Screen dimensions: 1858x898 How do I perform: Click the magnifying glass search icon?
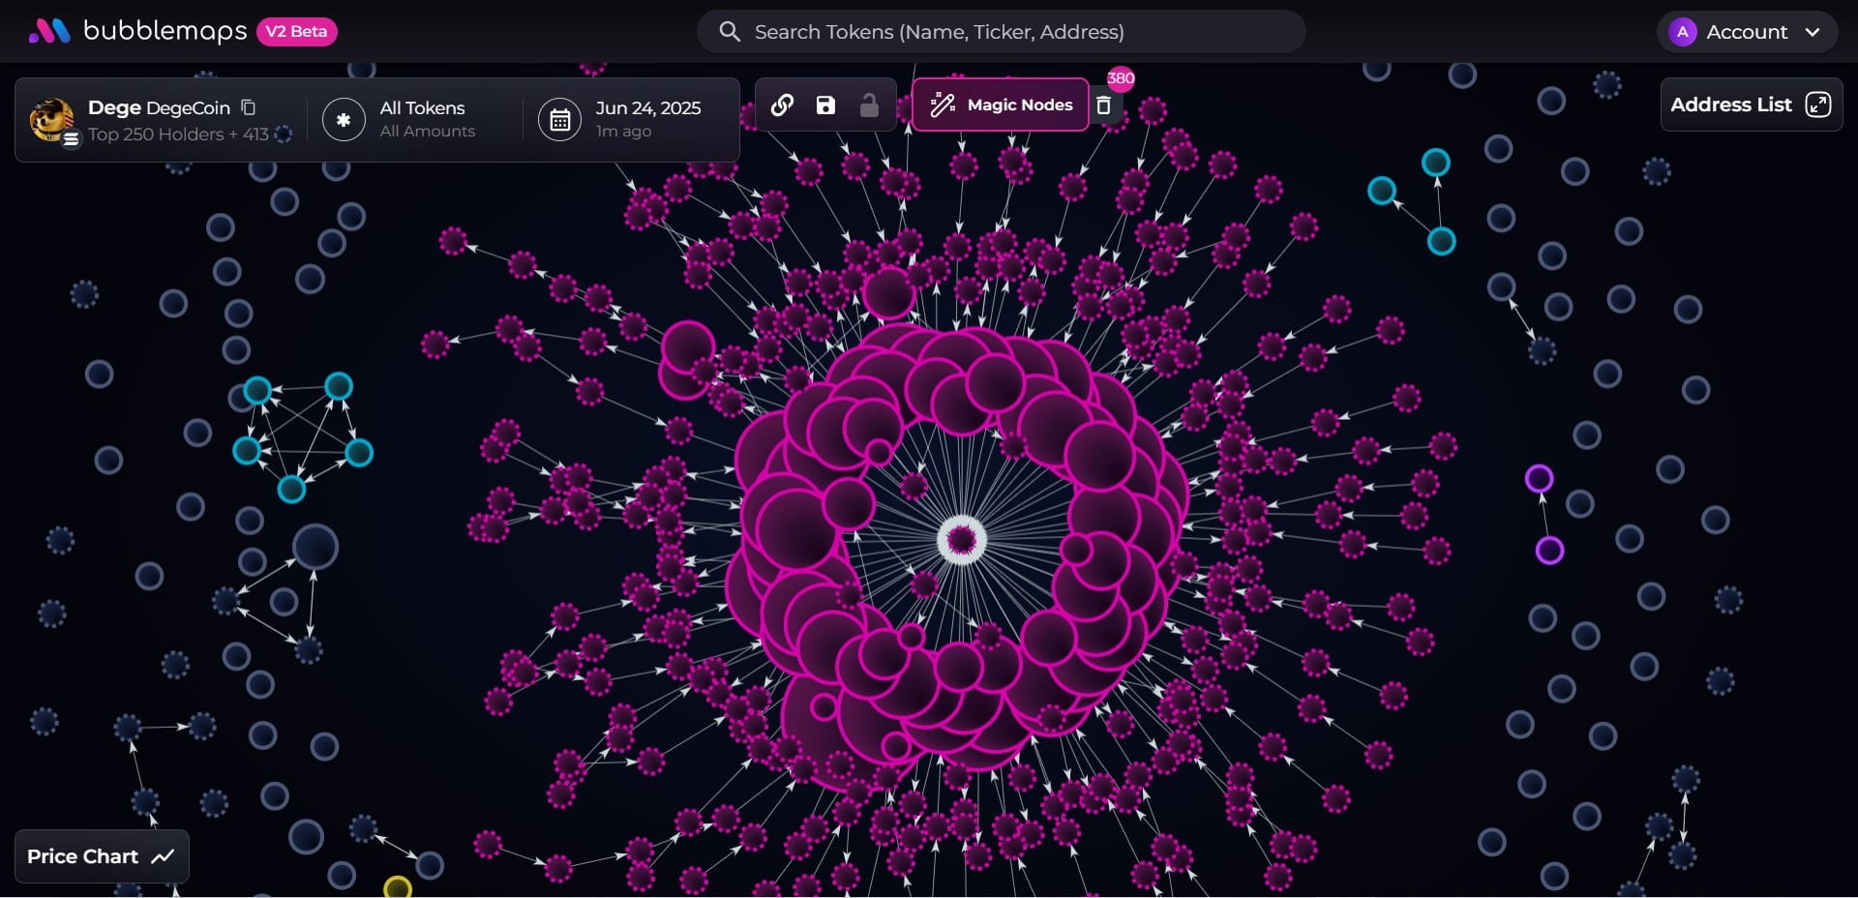pos(730,32)
